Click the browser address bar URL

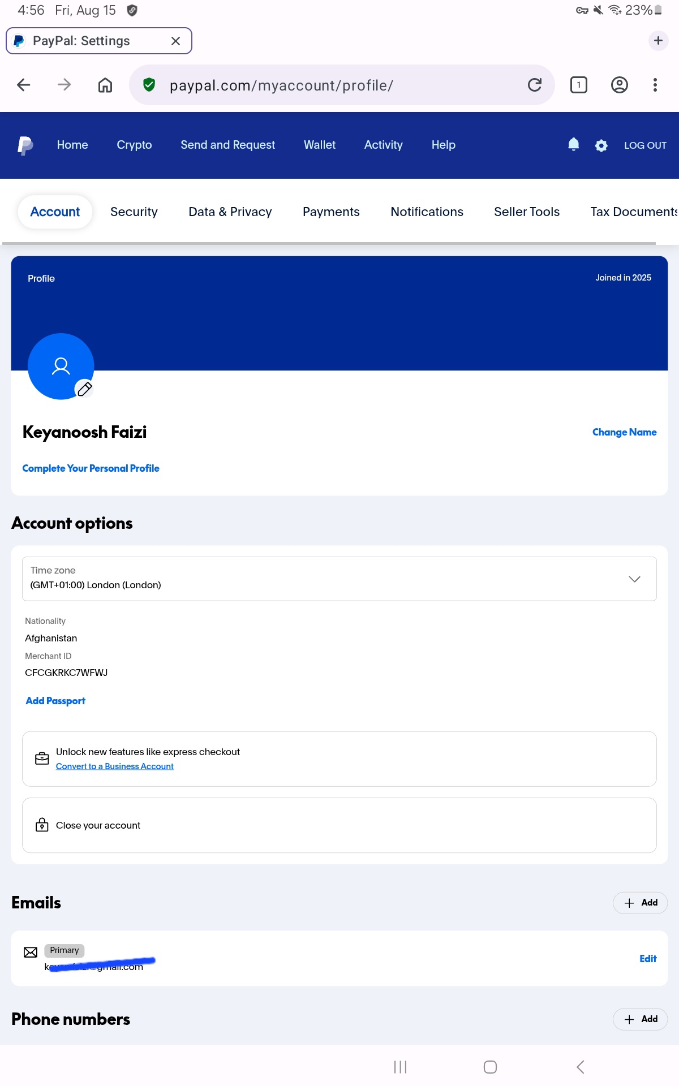point(281,85)
